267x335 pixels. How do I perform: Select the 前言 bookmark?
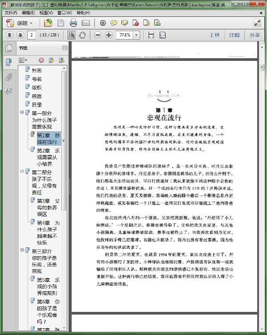point(36,96)
